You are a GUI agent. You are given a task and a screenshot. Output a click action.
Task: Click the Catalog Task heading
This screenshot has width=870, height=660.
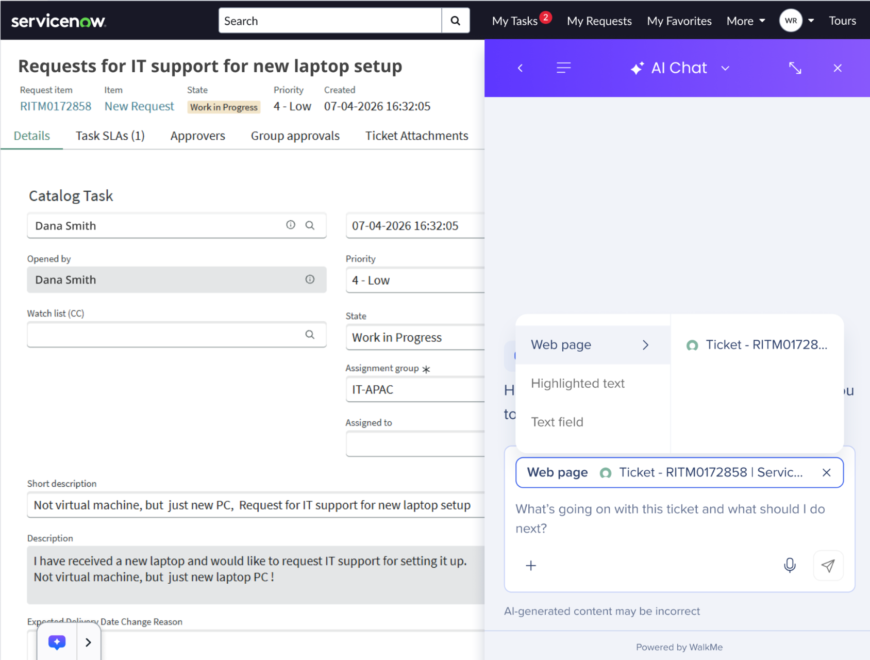[x=71, y=196]
